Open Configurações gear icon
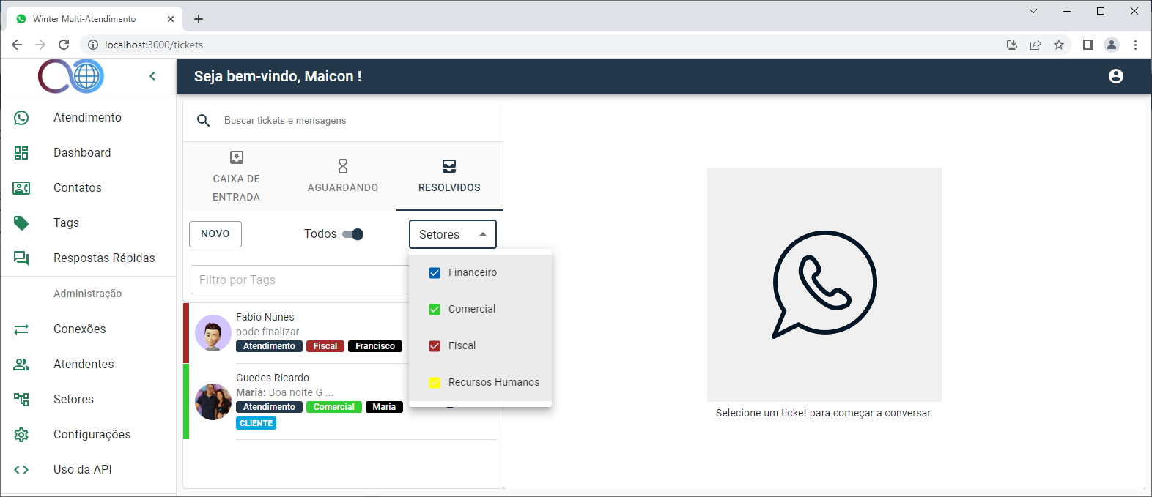The image size is (1152, 497). [21, 435]
